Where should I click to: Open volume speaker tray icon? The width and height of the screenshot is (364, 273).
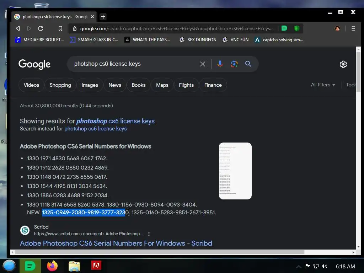click(325, 266)
